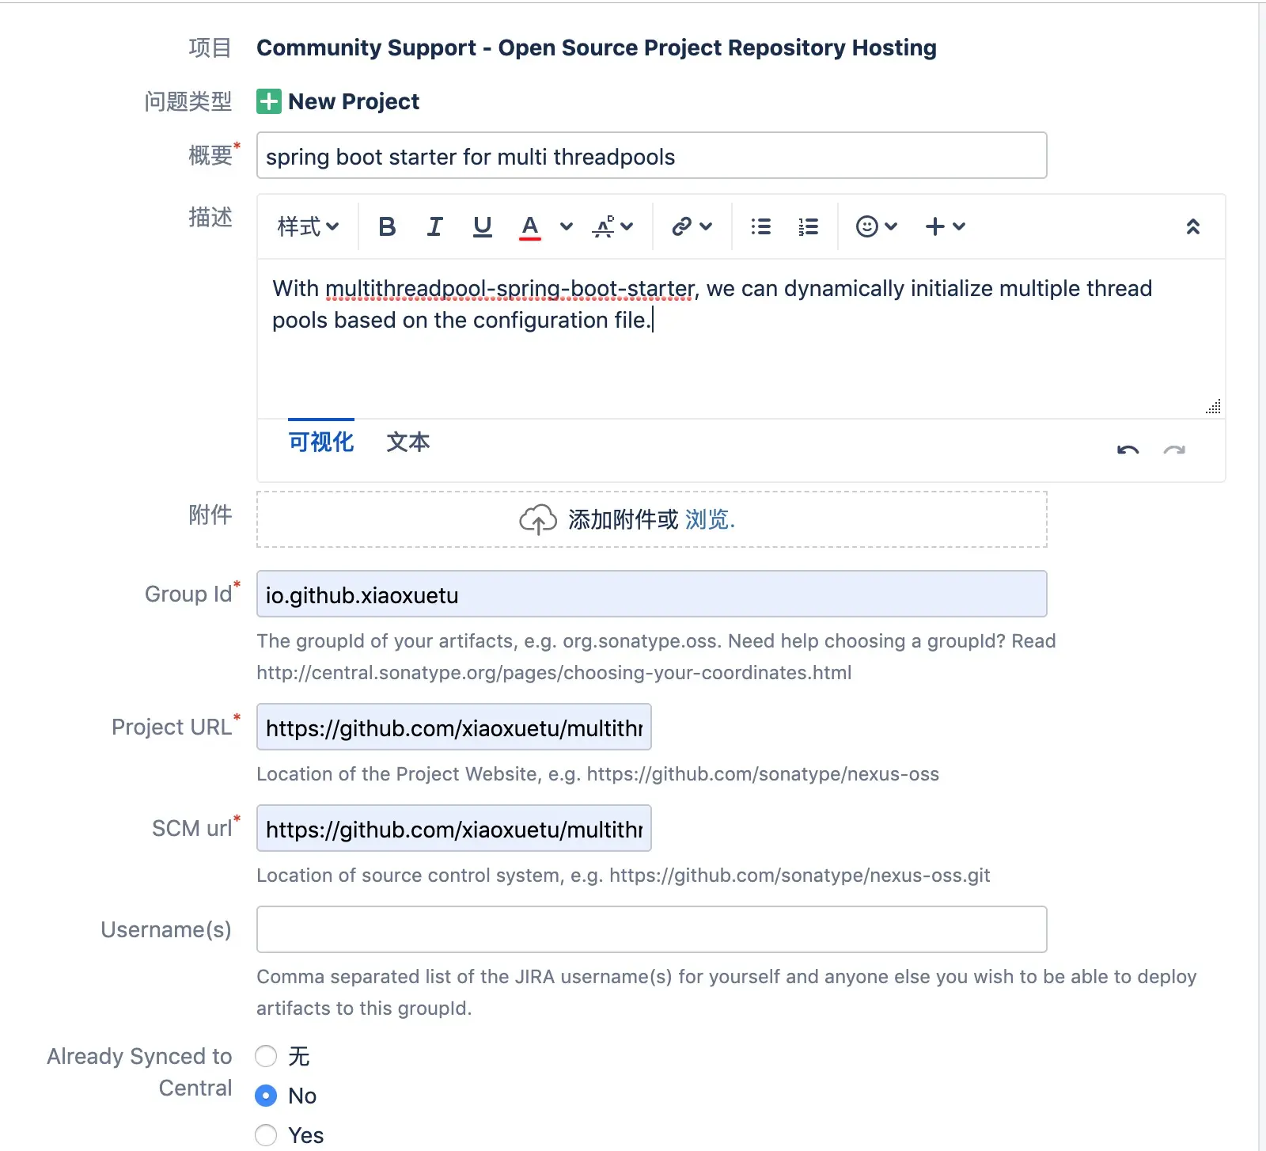Focus the Project URL field
The height and width of the screenshot is (1151, 1266).
453,727
